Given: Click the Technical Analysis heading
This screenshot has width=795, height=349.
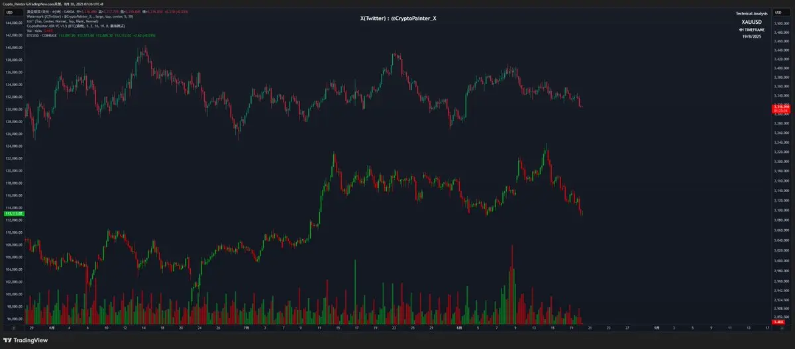Looking at the screenshot, I should [752, 14].
